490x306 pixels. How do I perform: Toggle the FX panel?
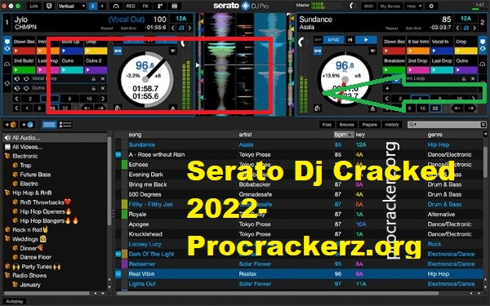(x=145, y=6)
